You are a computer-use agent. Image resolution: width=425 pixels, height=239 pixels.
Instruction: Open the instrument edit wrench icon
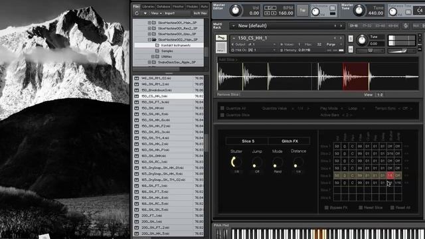click(221, 38)
